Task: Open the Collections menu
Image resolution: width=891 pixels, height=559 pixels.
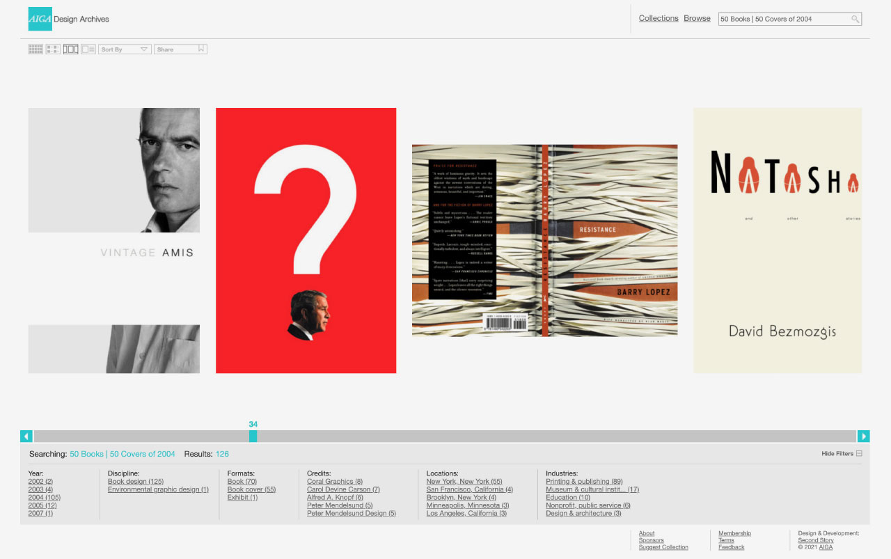Action: tap(659, 18)
